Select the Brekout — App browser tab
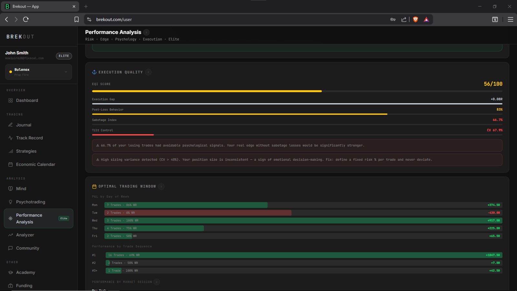This screenshot has height=291, width=517. tap(40, 6)
